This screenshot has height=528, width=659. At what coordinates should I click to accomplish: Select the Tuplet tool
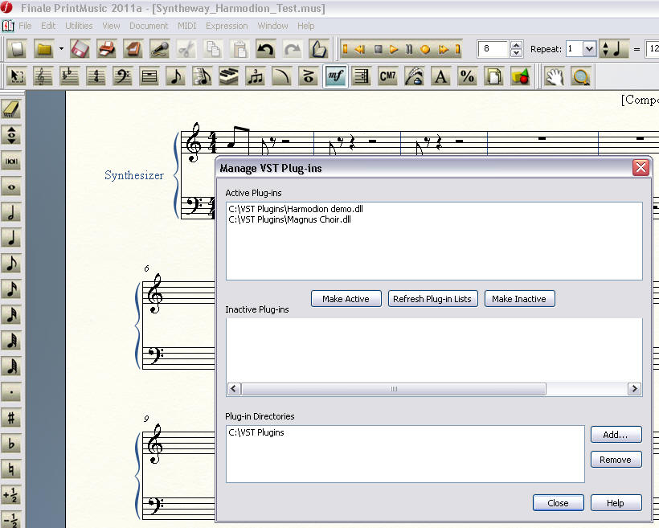pyautogui.click(x=255, y=76)
